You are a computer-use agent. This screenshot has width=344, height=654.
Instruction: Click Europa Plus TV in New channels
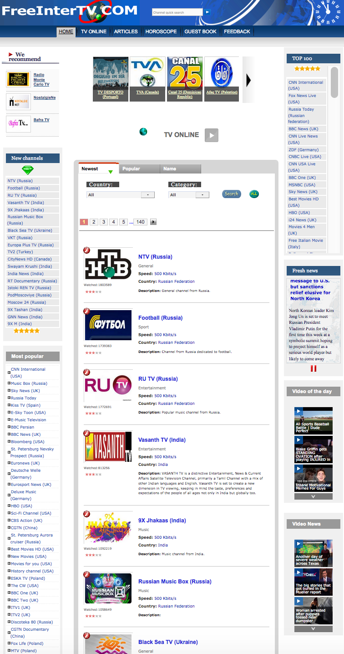30,245
